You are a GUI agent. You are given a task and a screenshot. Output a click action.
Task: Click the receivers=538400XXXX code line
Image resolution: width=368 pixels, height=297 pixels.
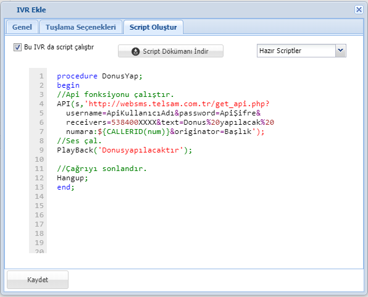pos(170,122)
